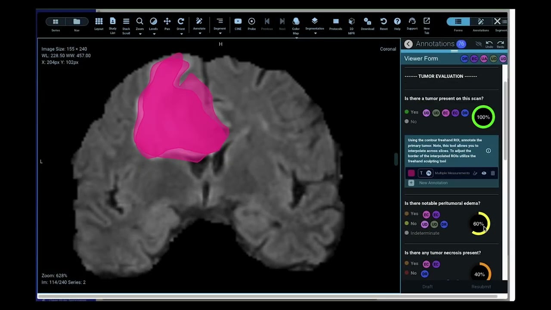Edit the Multiple Measurements contour
This screenshot has width=551, height=310.
475,173
